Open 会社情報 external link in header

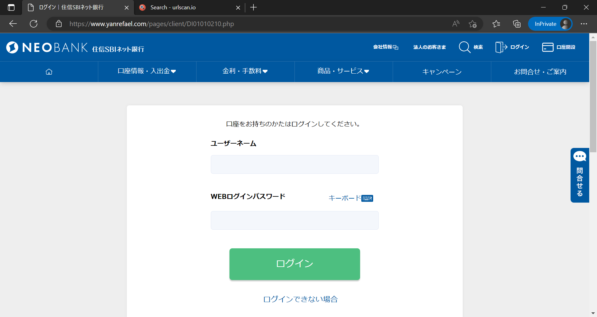pyautogui.click(x=386, y=47)
